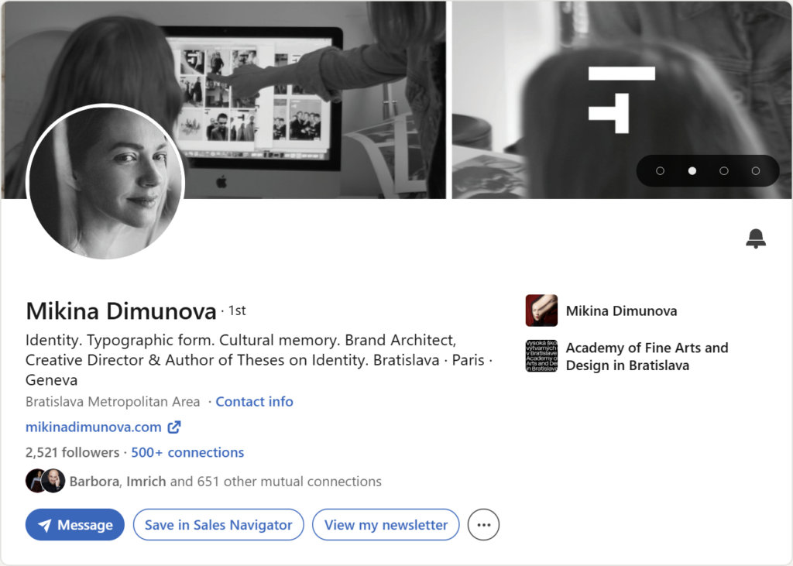Screen dimensions: 793x566
Task: Click Academy of Fine Arts and Design link
Action: [x=647, y=357]
